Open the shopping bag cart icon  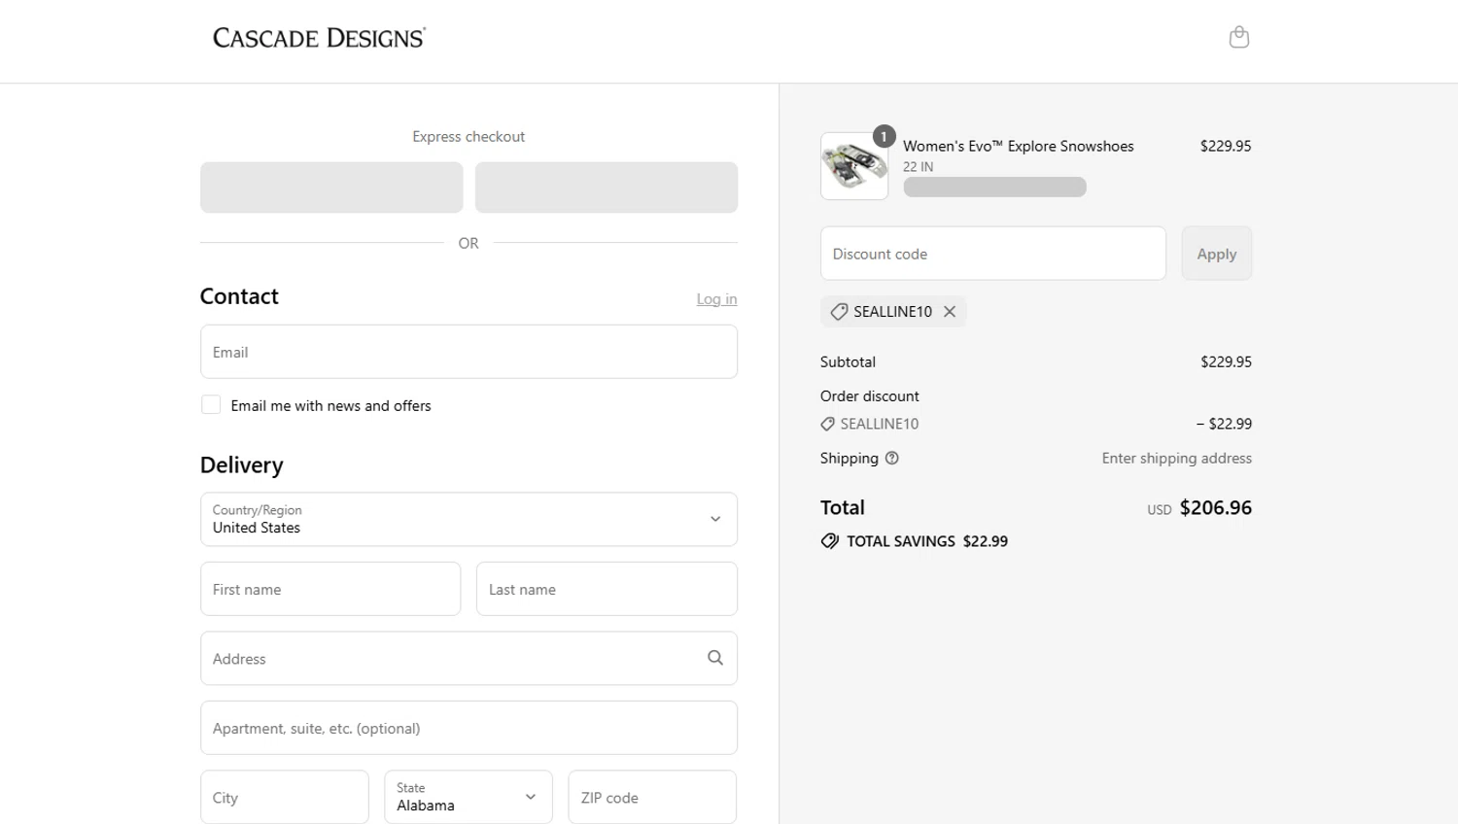coord(1238,37)
